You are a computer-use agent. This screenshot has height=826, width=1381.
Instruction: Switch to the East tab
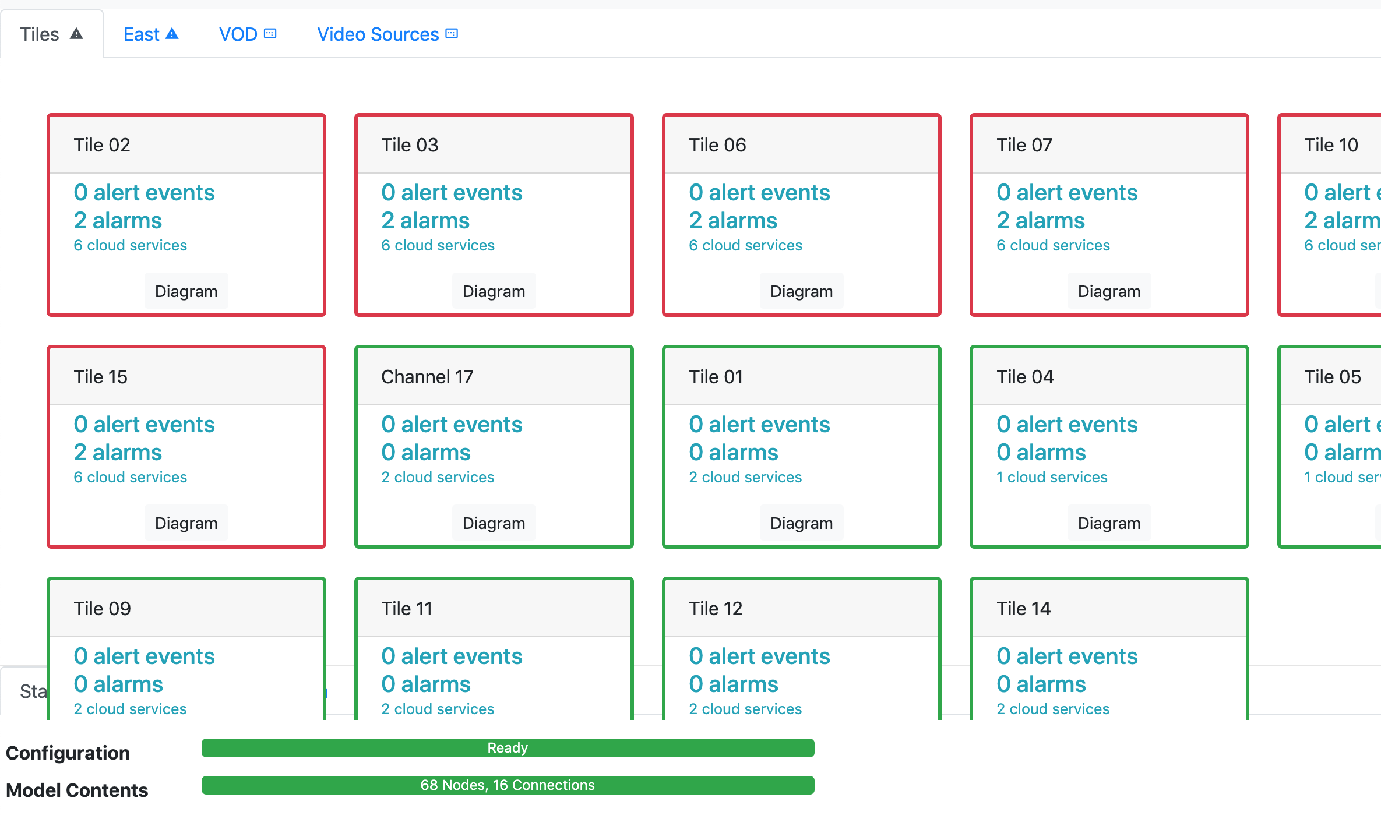point(141,34)
